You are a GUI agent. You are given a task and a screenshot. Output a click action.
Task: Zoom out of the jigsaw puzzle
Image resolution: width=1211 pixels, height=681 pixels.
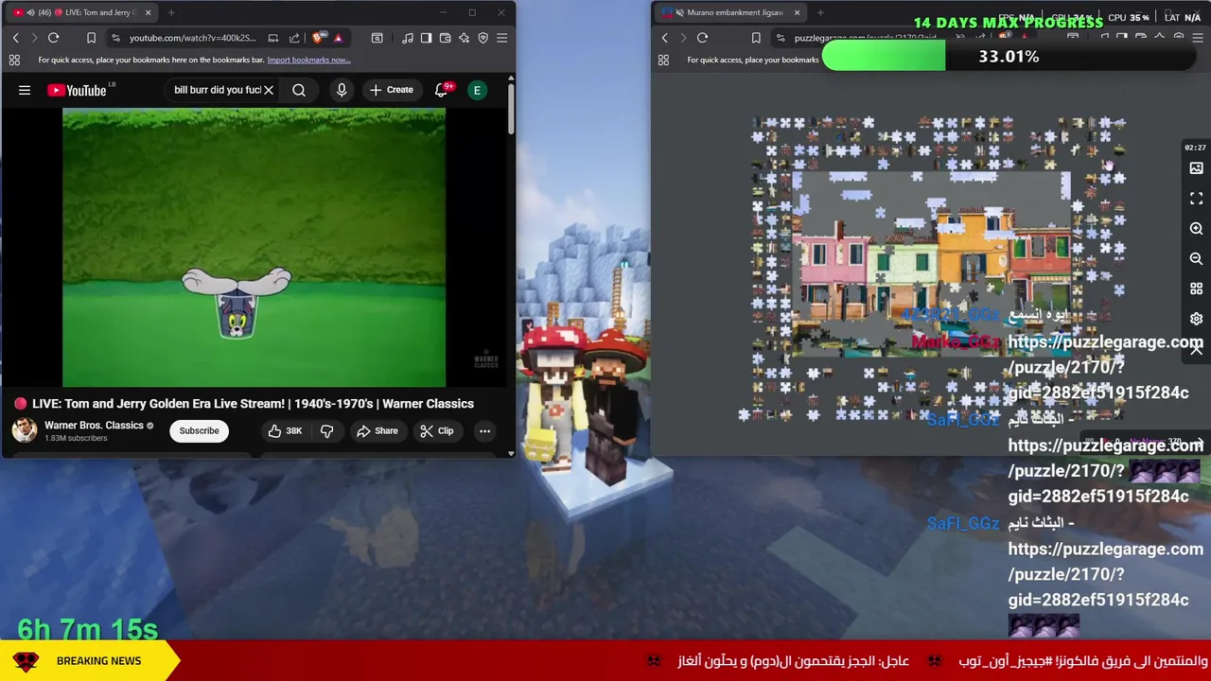(x=1196, y=259)
